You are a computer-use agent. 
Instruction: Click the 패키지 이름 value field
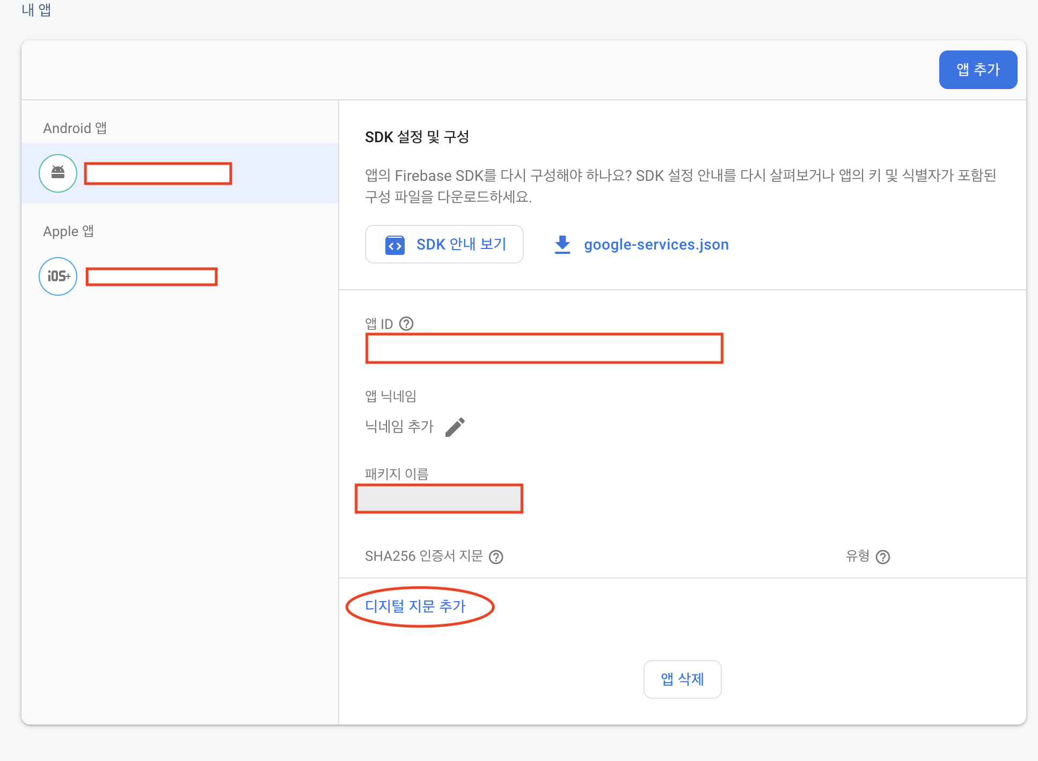point(439,499)
